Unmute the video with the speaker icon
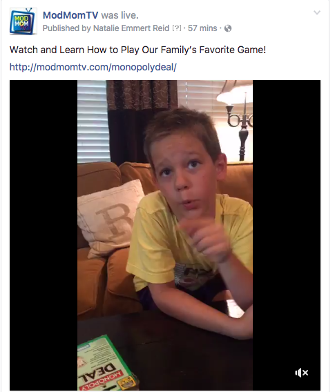The width and height of the screenshot is (335, 392). pos(301,373)
